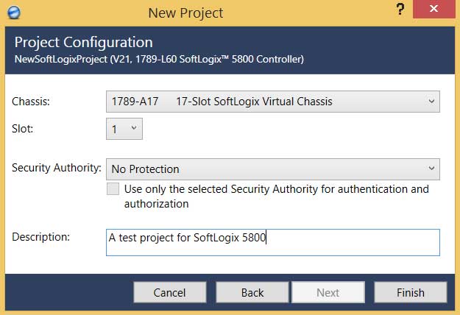Click the Cancel button
Viewport: 460px width, 315px height.
[170, 292]
